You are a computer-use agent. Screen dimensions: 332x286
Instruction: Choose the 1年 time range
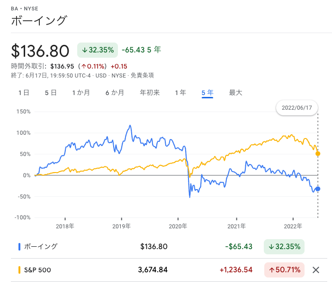(x=180, y=93)
